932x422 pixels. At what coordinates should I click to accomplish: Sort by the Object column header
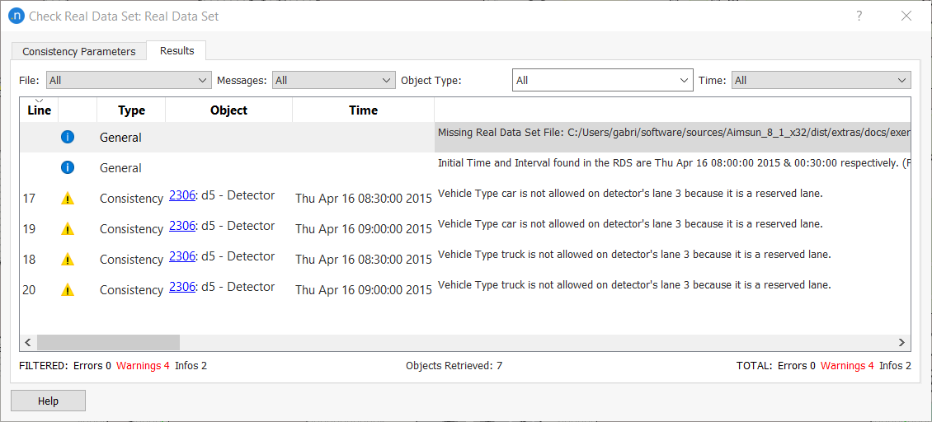pos(228,110)
